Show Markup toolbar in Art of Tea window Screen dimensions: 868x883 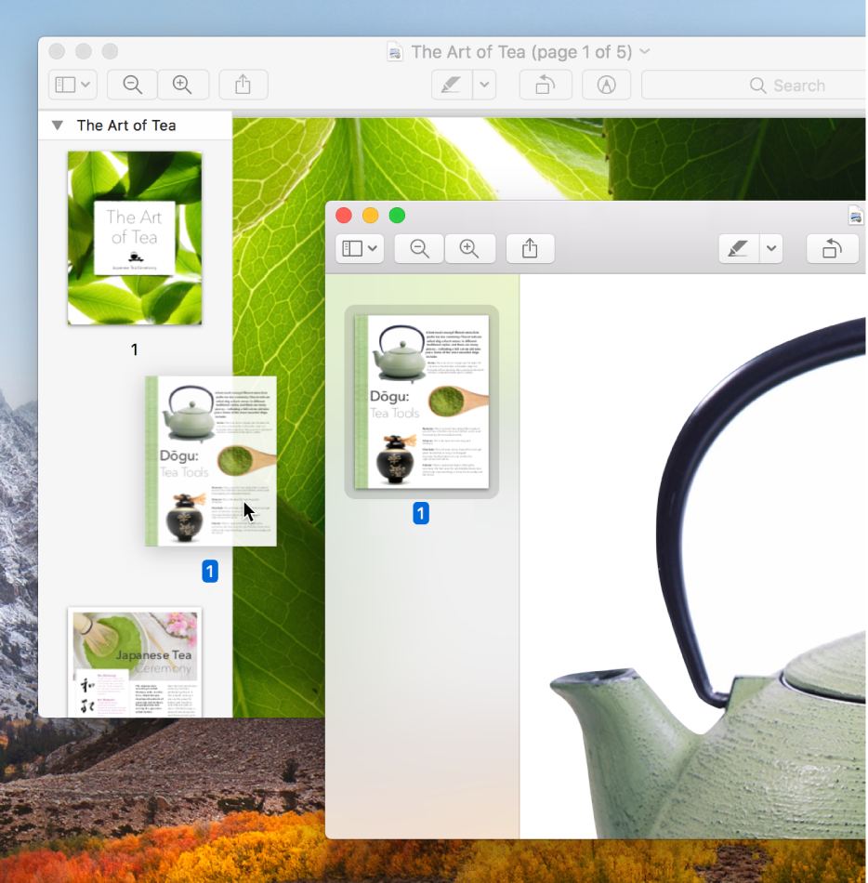coord(606,86)
